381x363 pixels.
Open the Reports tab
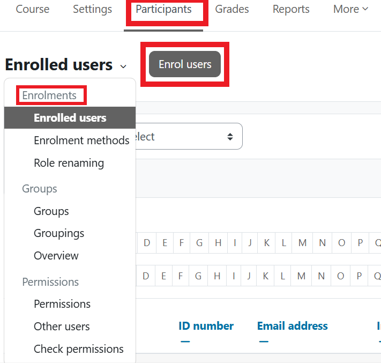(290, 9)
